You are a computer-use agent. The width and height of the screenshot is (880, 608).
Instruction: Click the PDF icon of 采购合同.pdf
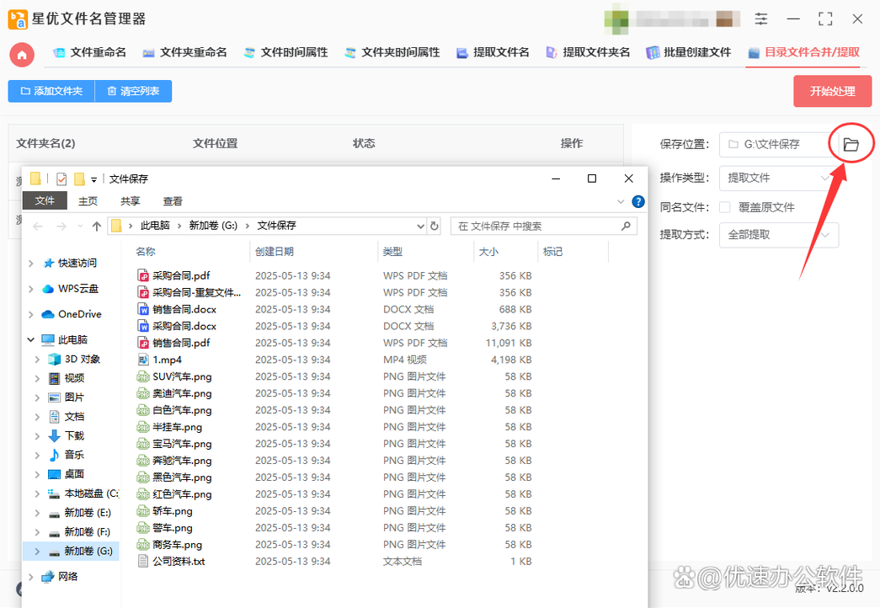(143, 275)
